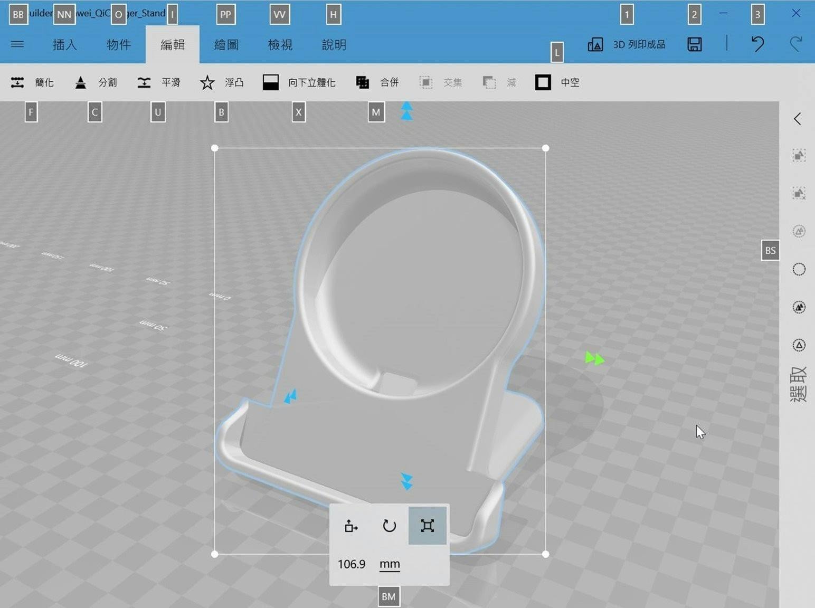Screen dimensions: 815x608
Task: Apply the 中空 (Hollow) tool
Action: click(x=557, y=82)
